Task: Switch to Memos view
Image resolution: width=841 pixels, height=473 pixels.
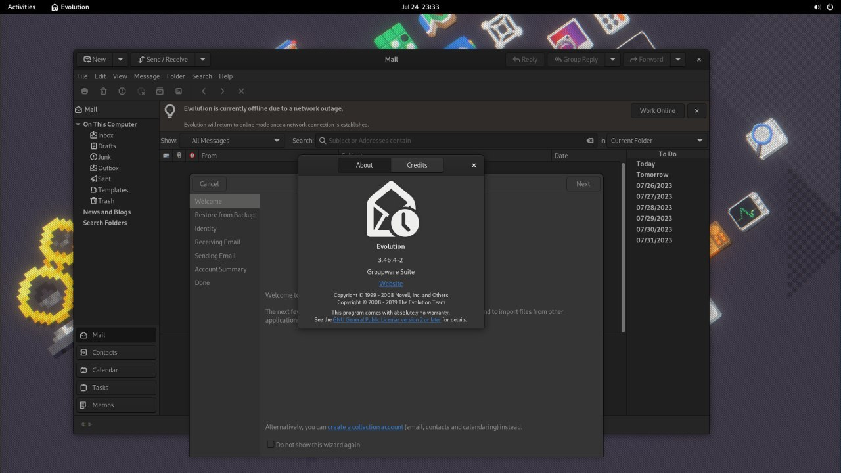Action: pos(116,405)
